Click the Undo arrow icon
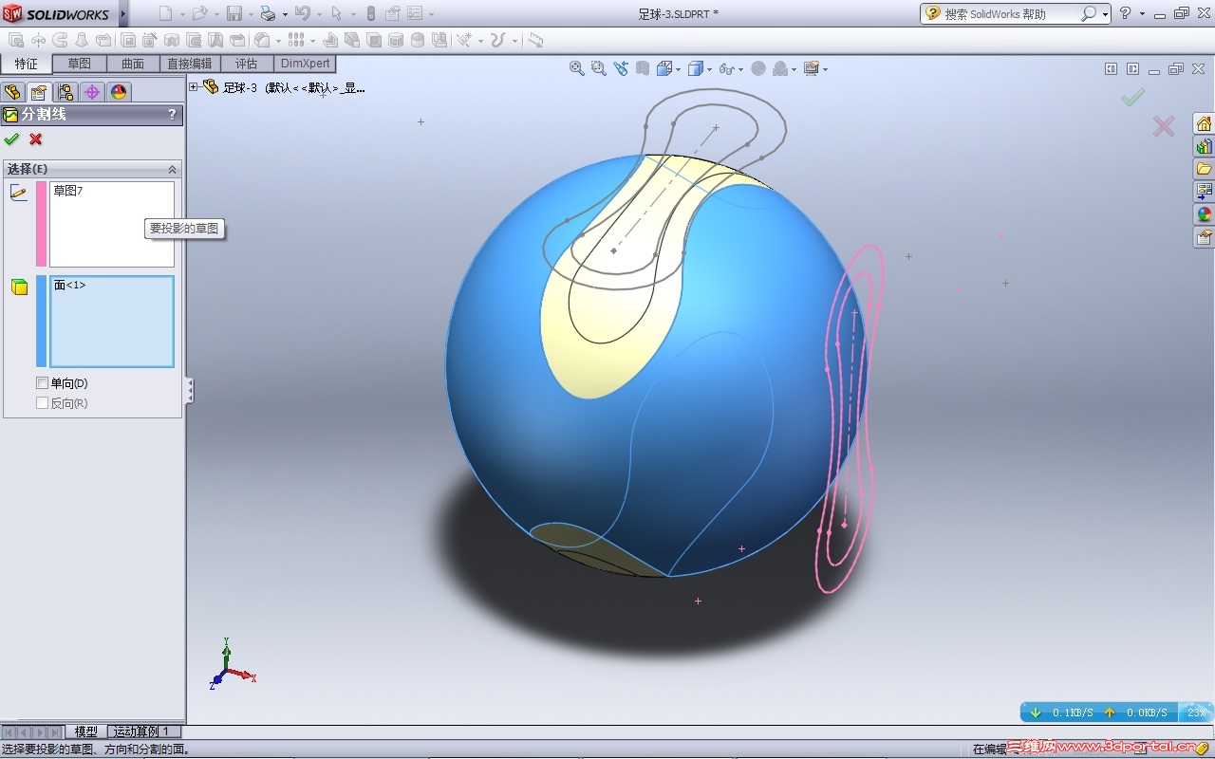Screen dimensions: 1215x759 [302, 13]
